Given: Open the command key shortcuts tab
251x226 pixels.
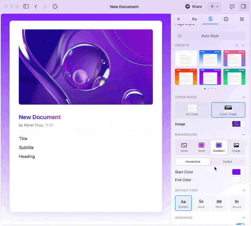Looking at the screenshot, I should point(242,19).
